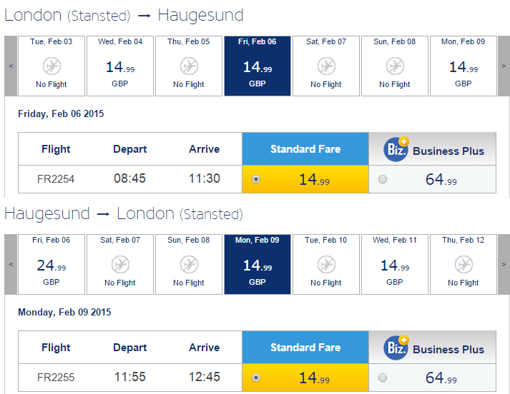Click the return Standard Fare column header
510x394 pixels.
click(305, 348)
